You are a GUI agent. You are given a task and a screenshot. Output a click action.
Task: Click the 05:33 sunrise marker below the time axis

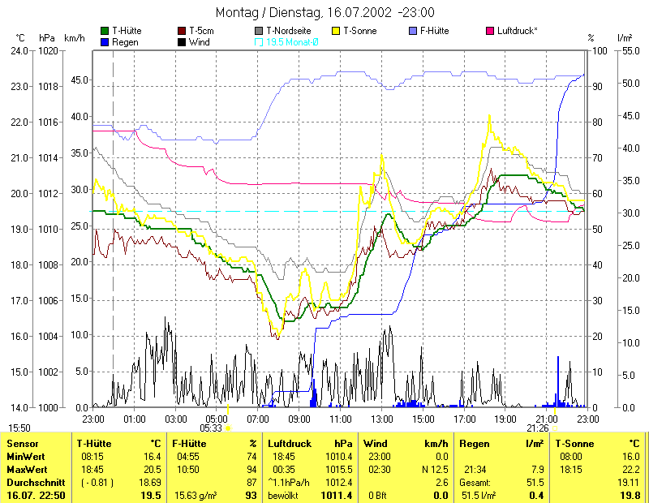[x=213, y=427]
